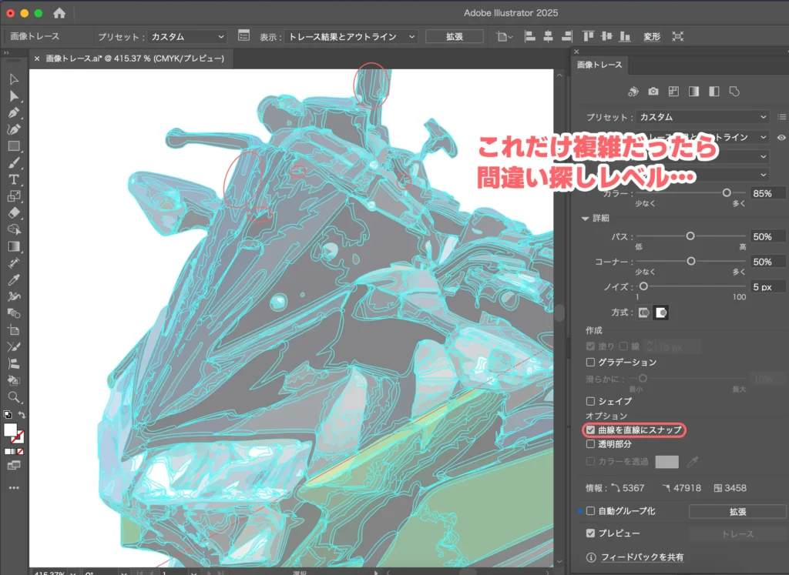Disable the 曲線を直線にスナップ checkbox
Viewport: 789px width, 575px height.
point(590,430)
